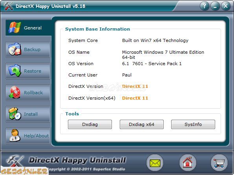The height and width of the screenshot is (175, 234).
Task: Click the DirectX Version(x64) label
Action: (x=92, y=98)
